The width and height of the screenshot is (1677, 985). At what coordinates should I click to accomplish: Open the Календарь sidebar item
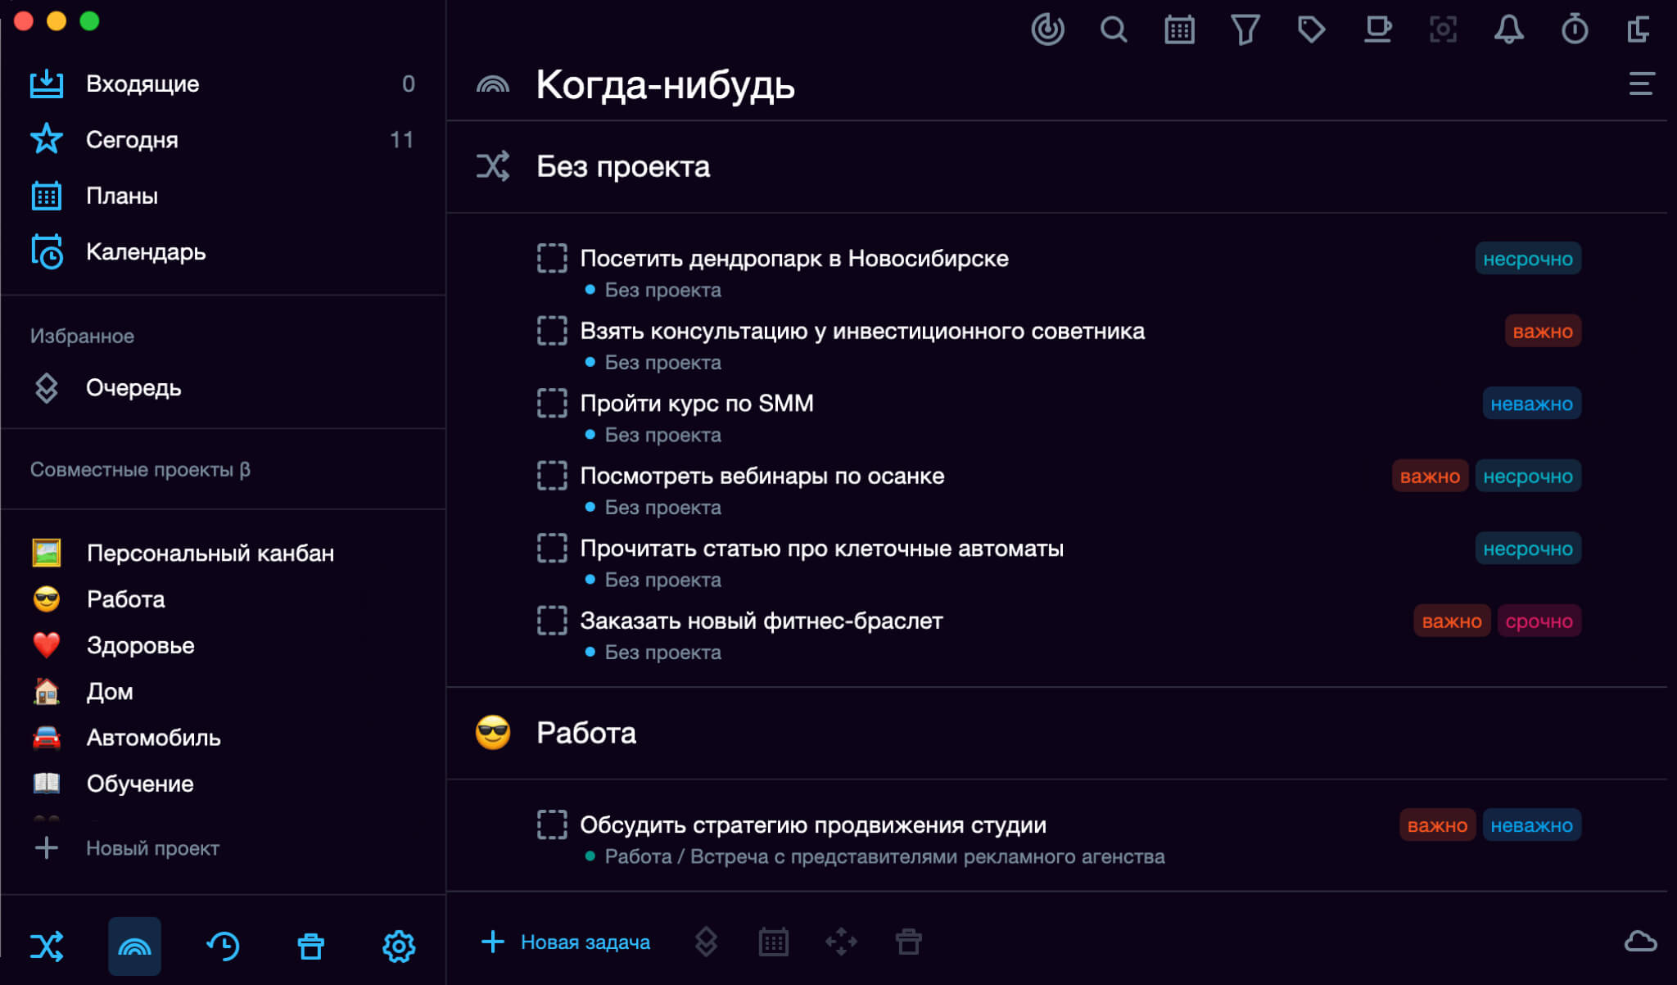146,252
